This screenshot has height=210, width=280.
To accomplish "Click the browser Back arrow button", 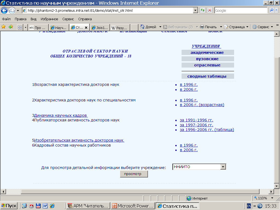I will click(x=4, y=10).
